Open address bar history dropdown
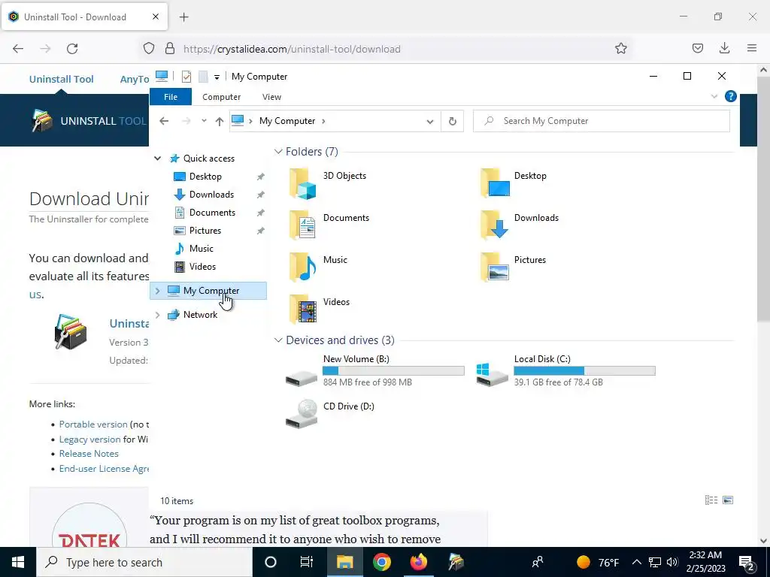770x577 pixels. click(429, 121)
